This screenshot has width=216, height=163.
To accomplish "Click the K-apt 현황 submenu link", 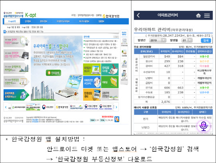I will tap(26, 28).
